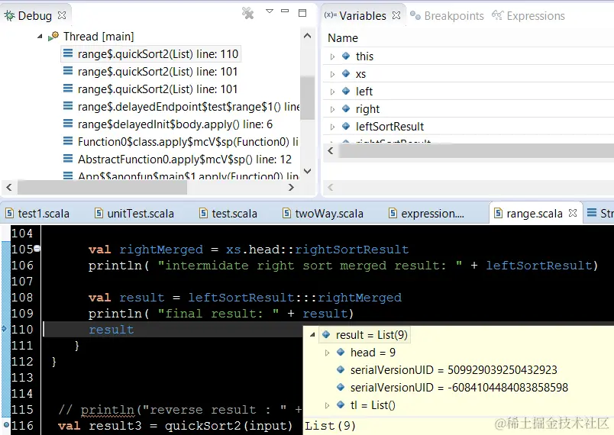Close the range.scala editor tab
614x435 pixels.
(573, 213)
